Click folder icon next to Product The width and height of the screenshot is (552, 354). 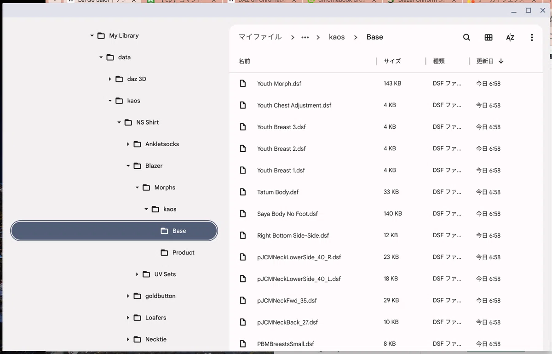164,252
